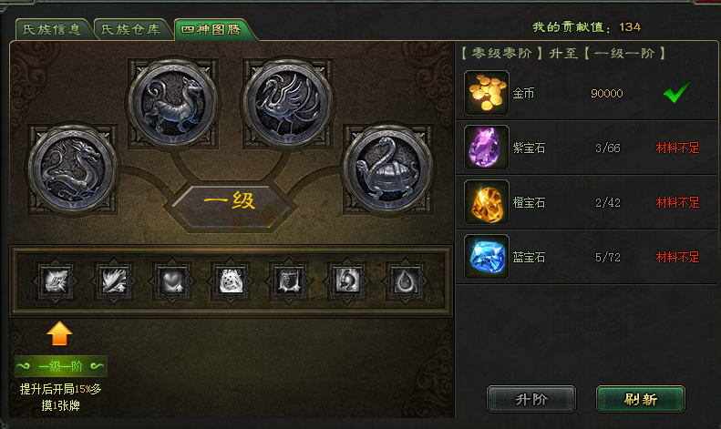Click the water drop skill icon

[x=406, y=281]
